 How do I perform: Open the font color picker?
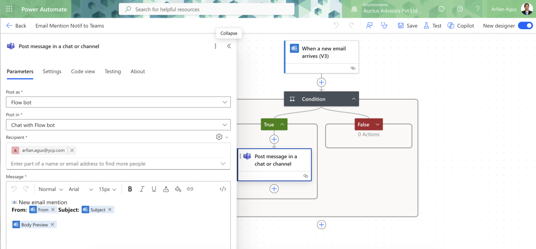tap(166, 189)
